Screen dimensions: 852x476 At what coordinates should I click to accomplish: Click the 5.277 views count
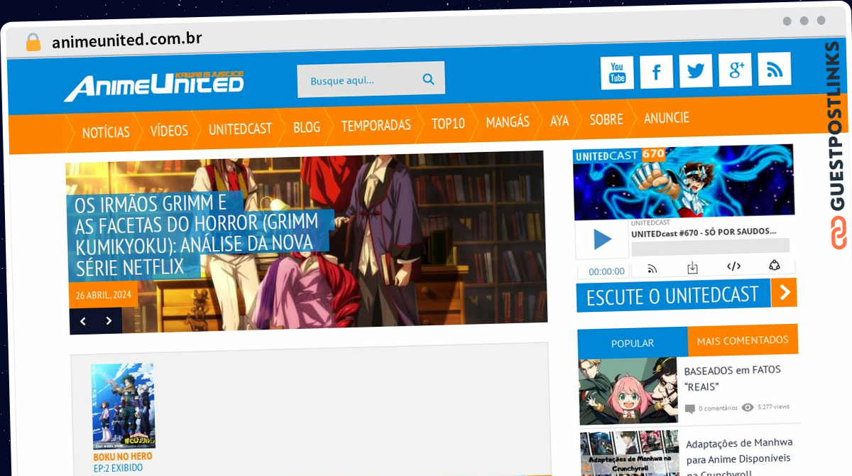[773, 407]
